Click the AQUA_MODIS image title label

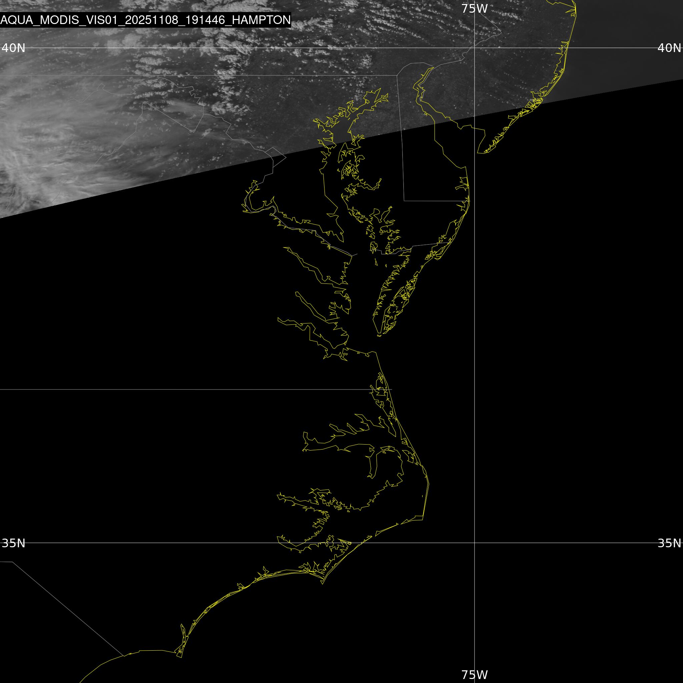pos(145,20)
